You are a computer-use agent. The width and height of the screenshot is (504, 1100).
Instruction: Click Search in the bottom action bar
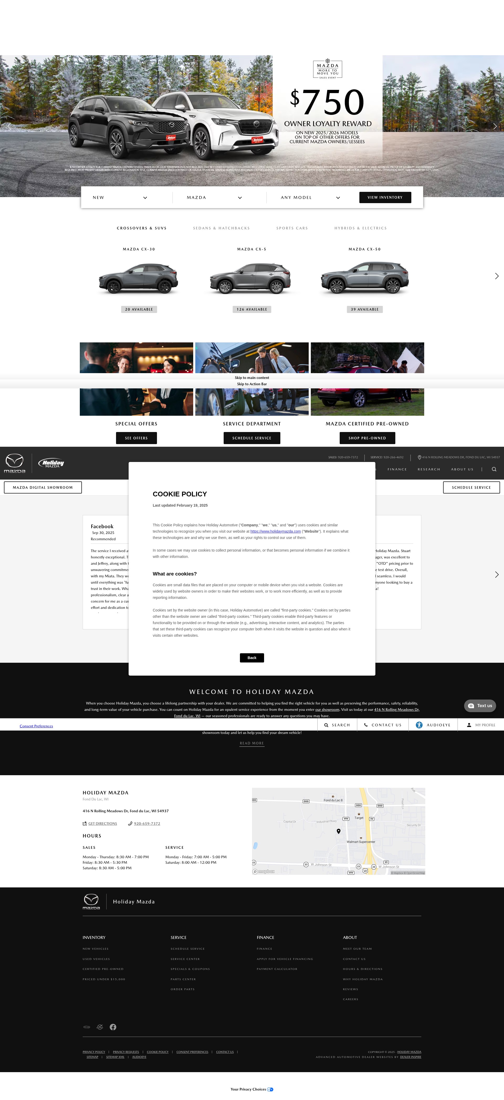(337, 725)
